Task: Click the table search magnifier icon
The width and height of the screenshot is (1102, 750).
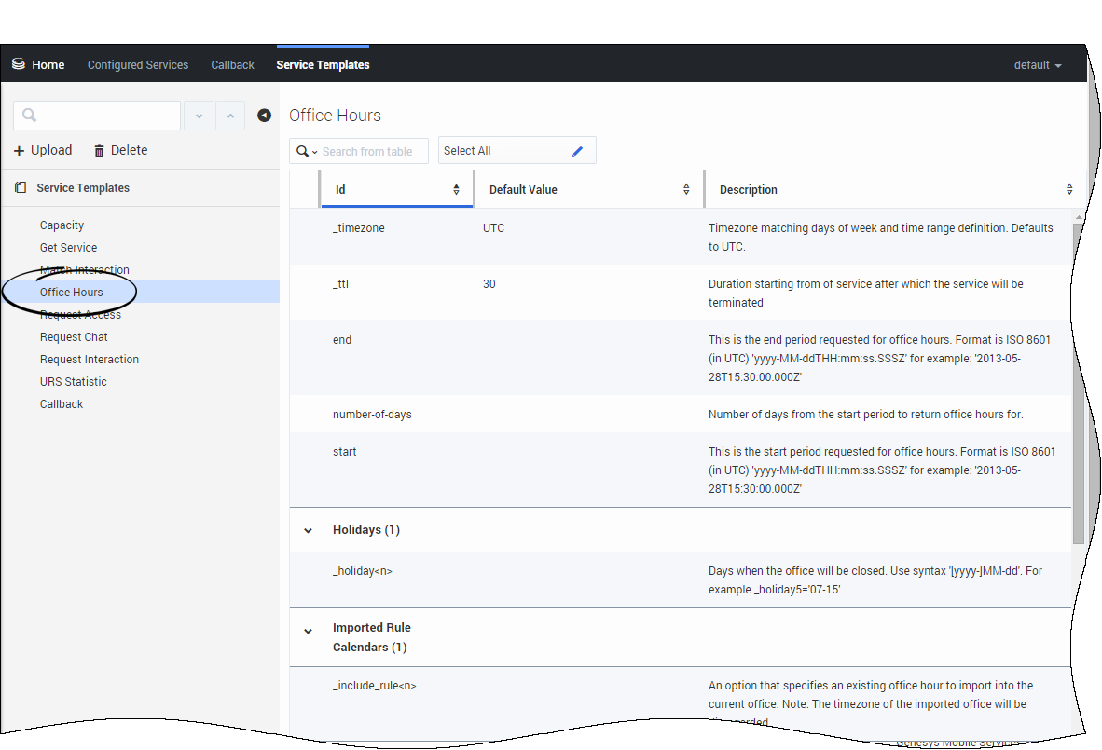Action: point(303,151)
